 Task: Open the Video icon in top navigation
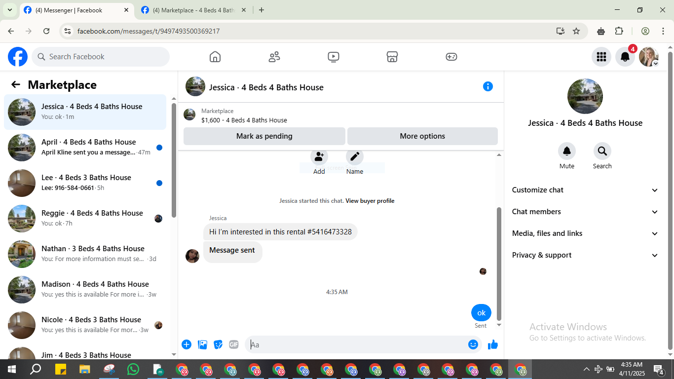tap(334, 57)
